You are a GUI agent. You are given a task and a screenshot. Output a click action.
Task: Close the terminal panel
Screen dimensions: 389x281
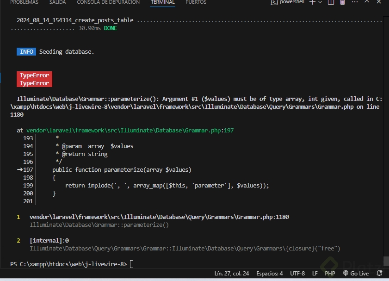tap(379, 2)
